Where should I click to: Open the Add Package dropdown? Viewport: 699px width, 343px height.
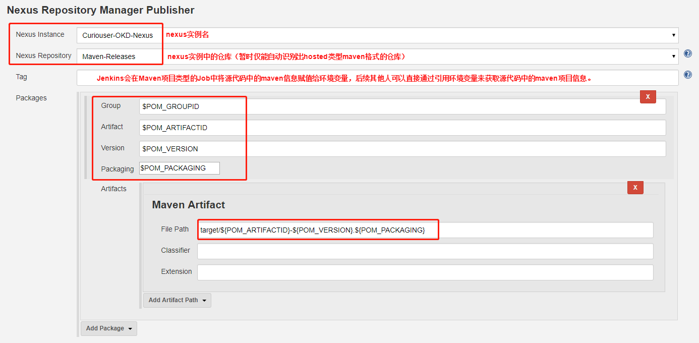click(x=108, y=328)
